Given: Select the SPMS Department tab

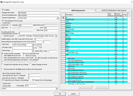Looking at the screenshot, I should pyautogui.click(x=78, y=11).
